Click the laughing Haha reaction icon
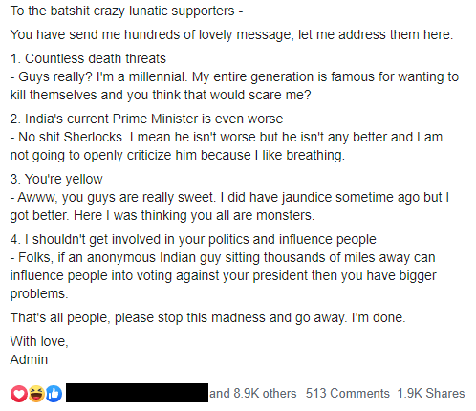Viewport: 476px width, 411px height. pos(36,394)
